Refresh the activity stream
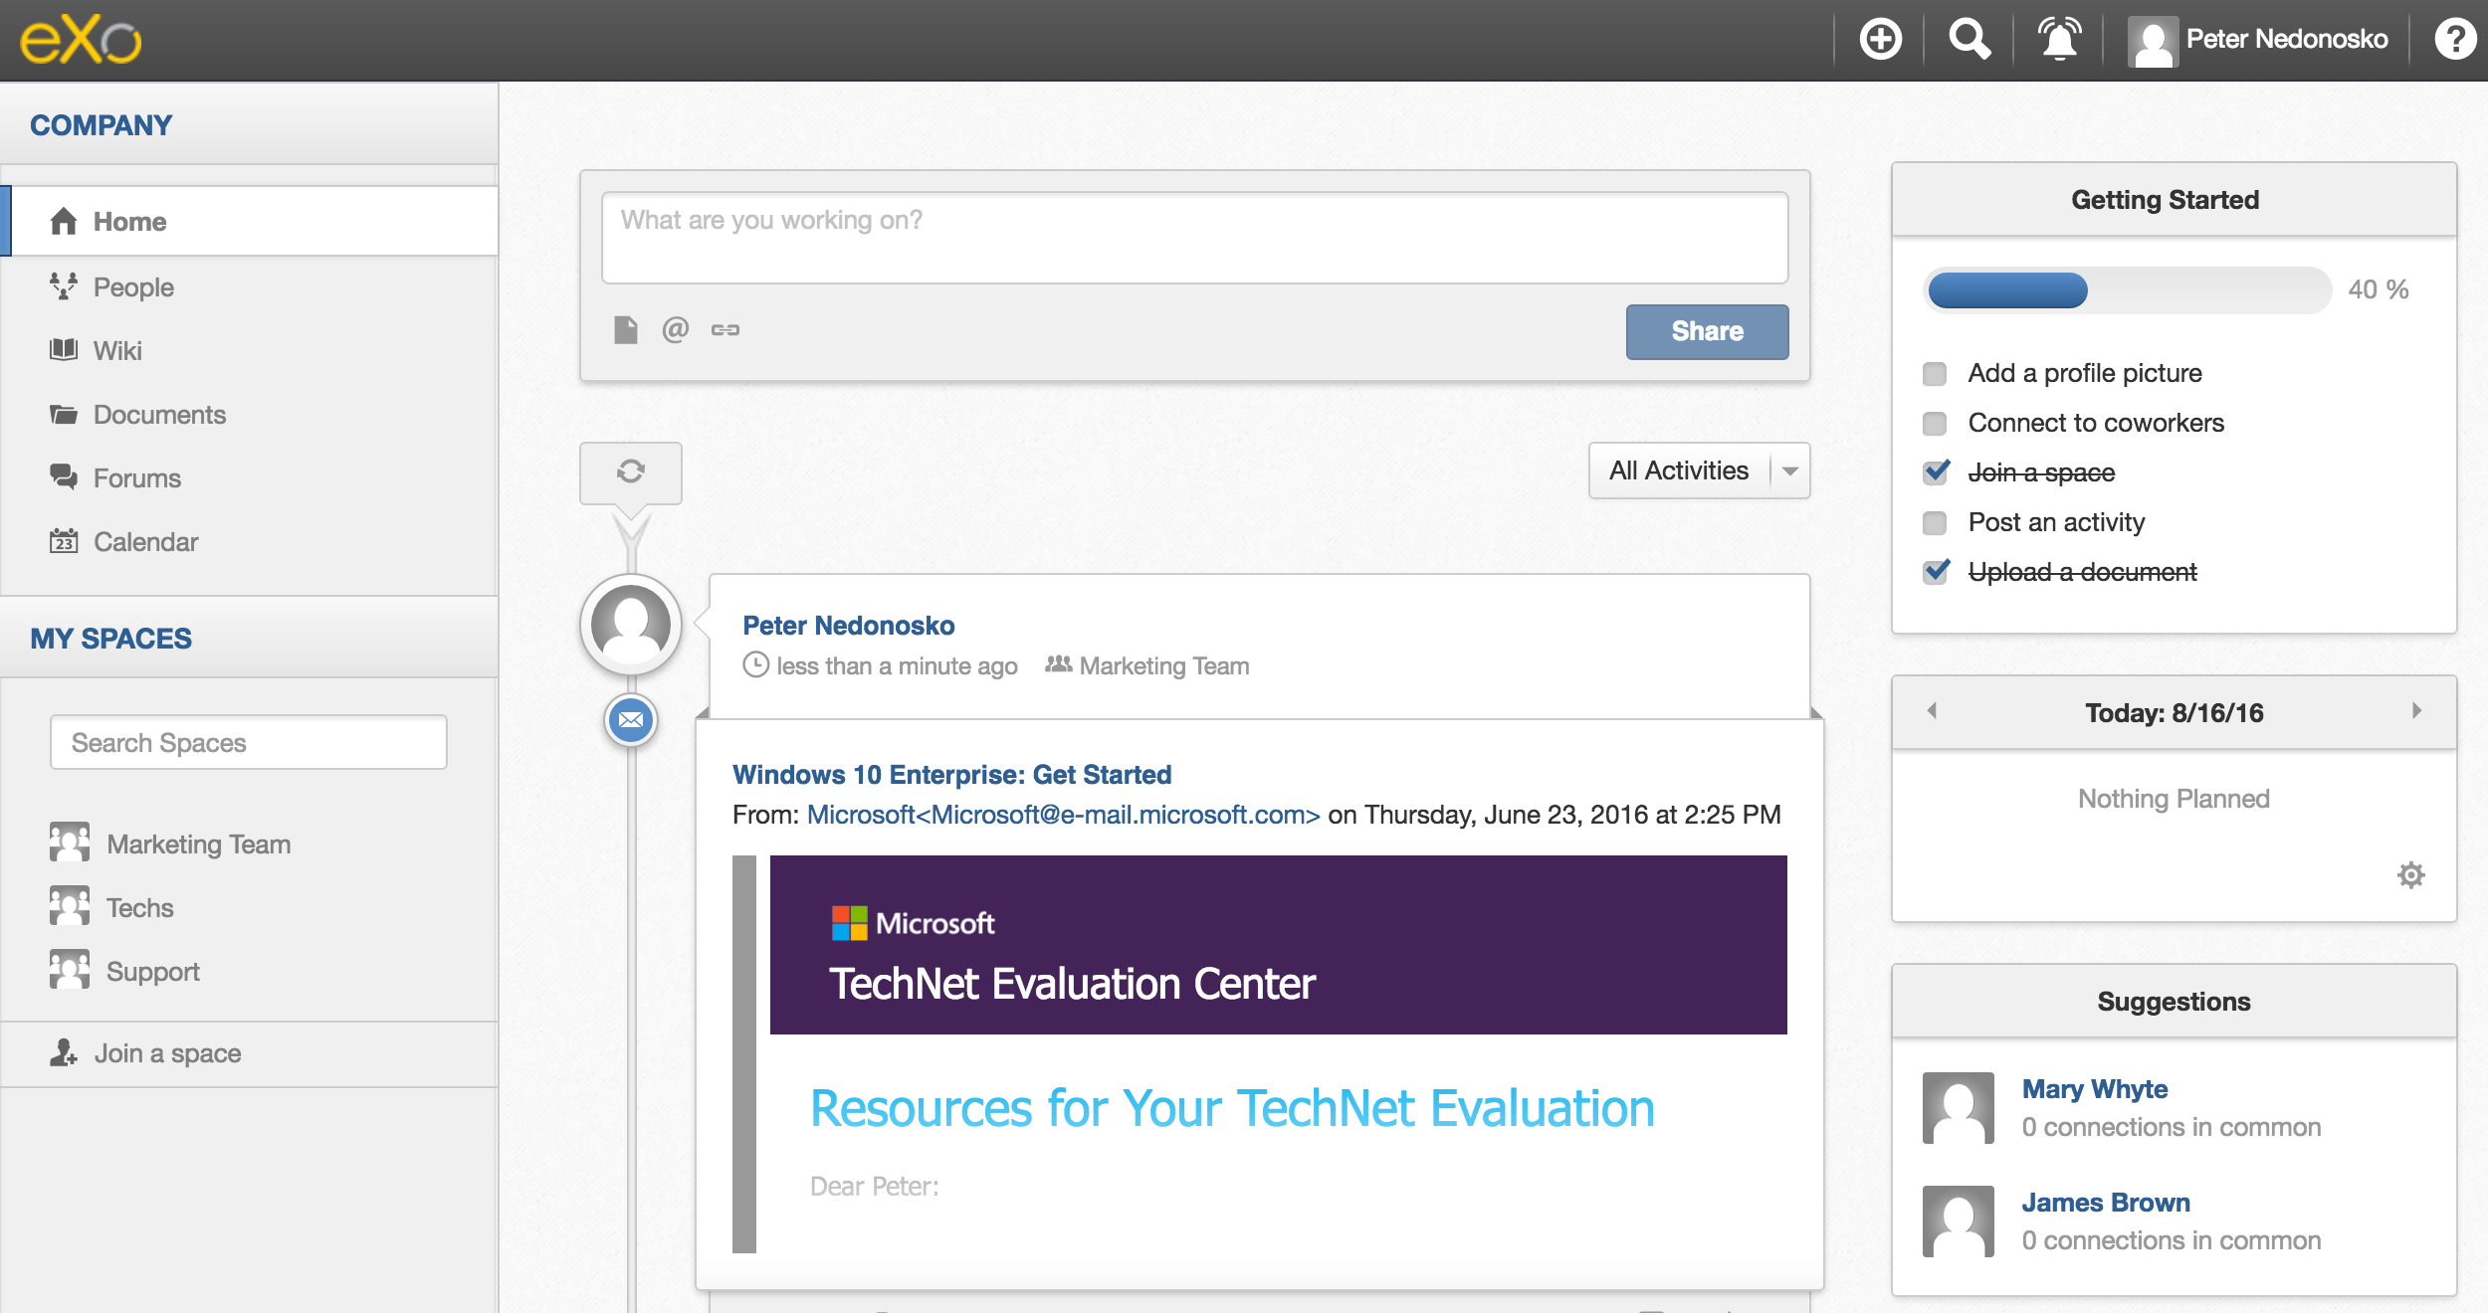The width and height of the screenshot is (2488, 1313). (x=631, y=471)
